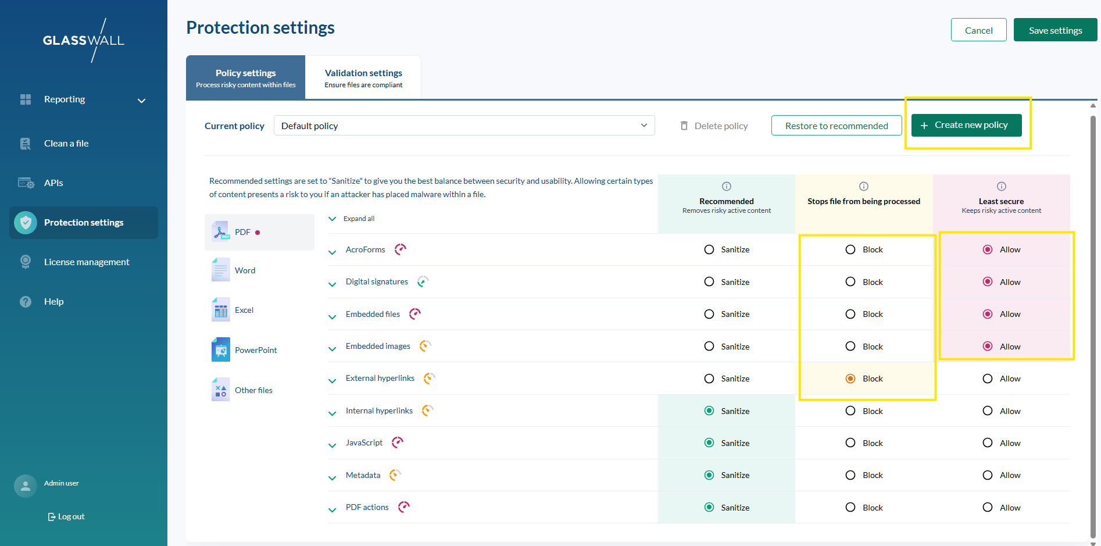Screen dimensions: 1101x546
Task: Click the PDF file type icon
Action: (221, 232)
